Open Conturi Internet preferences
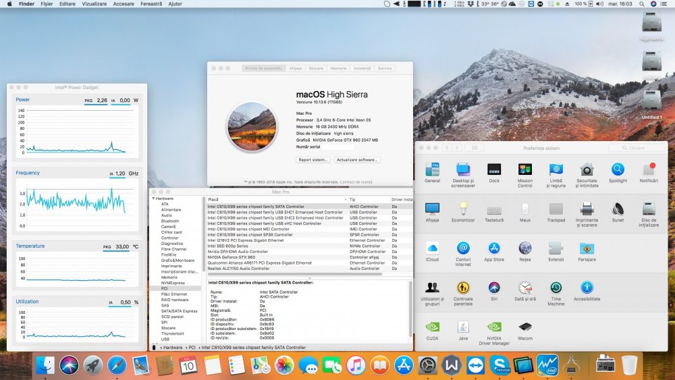This screenshot has height=380, width=675. click(463, 254)
